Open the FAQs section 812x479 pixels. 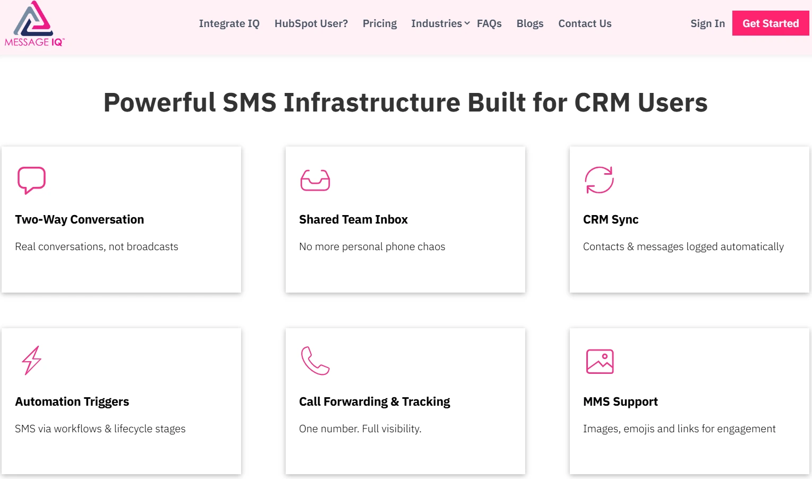tap(489, 23)
